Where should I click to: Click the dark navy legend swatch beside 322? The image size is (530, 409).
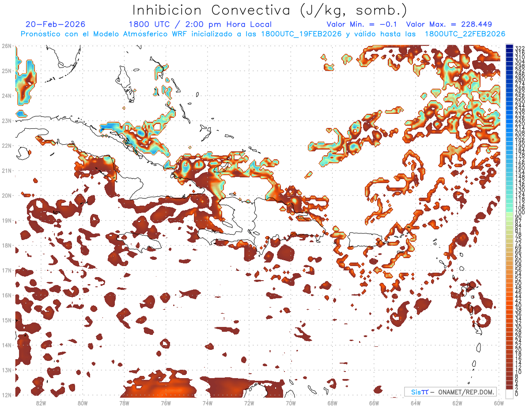[510, 47]
